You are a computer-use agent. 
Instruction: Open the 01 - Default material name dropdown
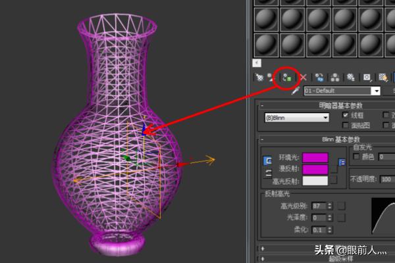[x=376, y=91]
